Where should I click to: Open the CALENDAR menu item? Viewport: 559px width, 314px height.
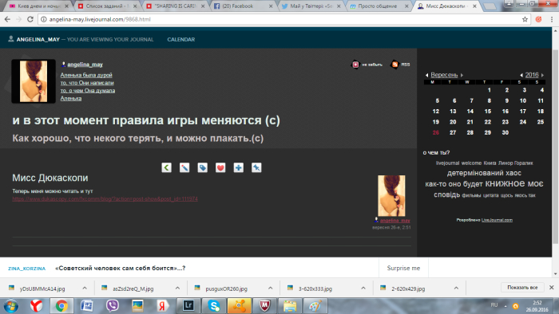(181, 40)
